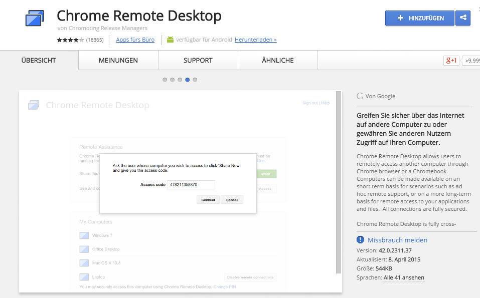Click von Chromoting Release Managers text
Viewport: 480px width, 298px height.
[x=102, y=28]
